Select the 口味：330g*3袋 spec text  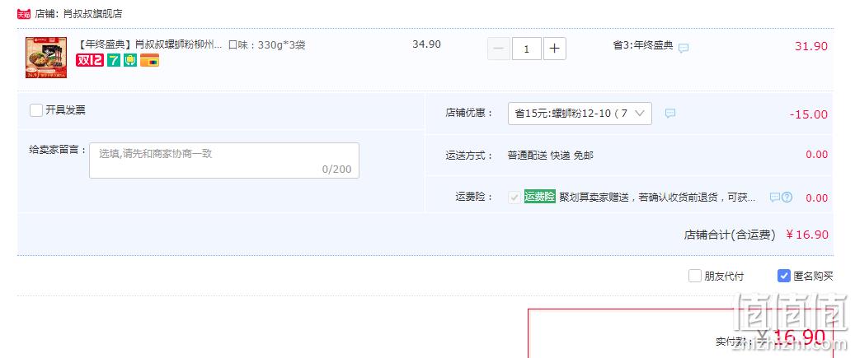(x=266, y=45)
